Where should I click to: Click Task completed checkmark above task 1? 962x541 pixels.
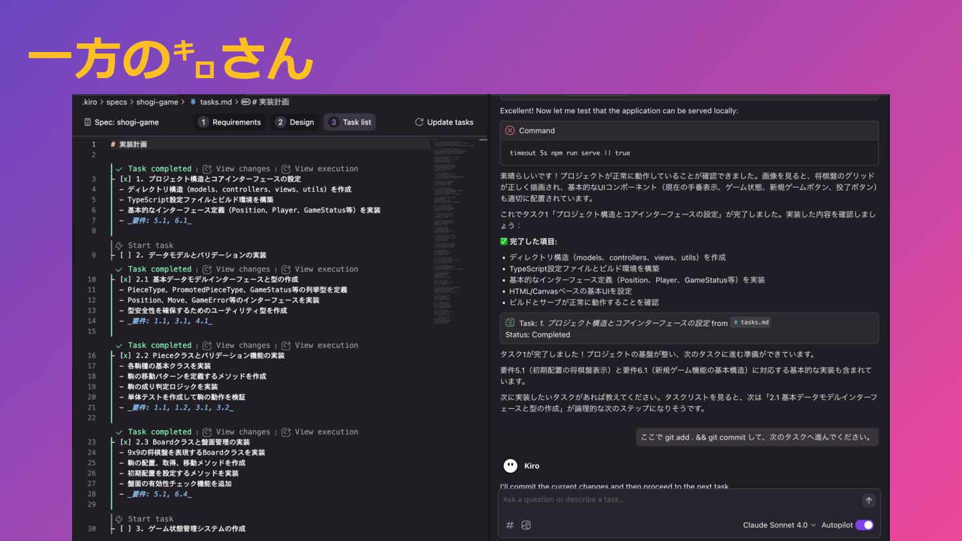pos(119,169)
